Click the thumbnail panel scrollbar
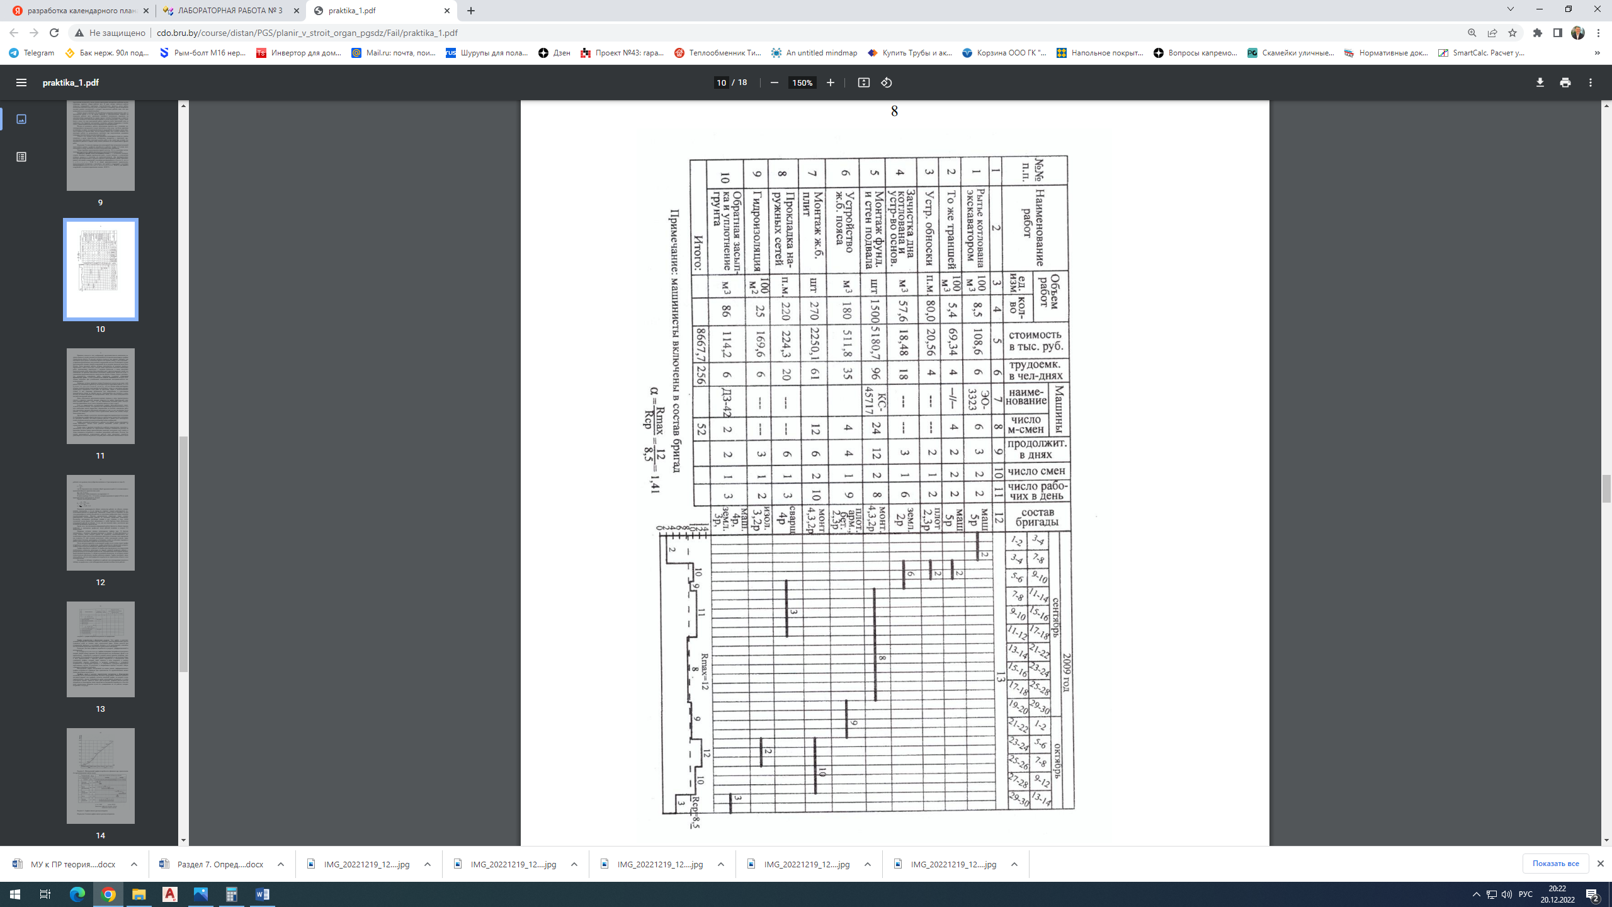This screenshot has height=907, width=1612. [x=183, y=554]
